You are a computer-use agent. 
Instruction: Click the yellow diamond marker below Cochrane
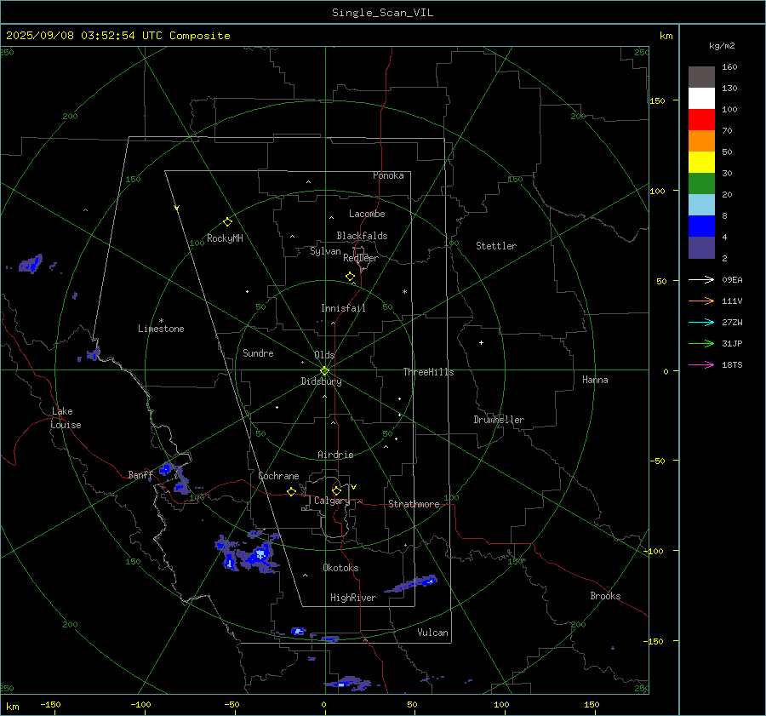(x=291, y=492)
